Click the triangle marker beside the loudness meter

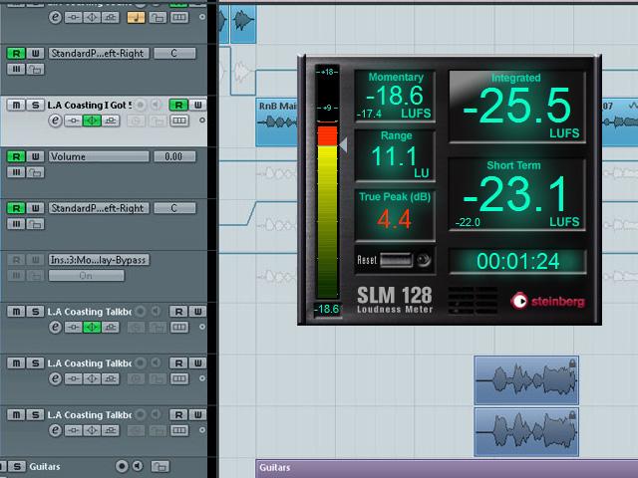pos(343,146)
